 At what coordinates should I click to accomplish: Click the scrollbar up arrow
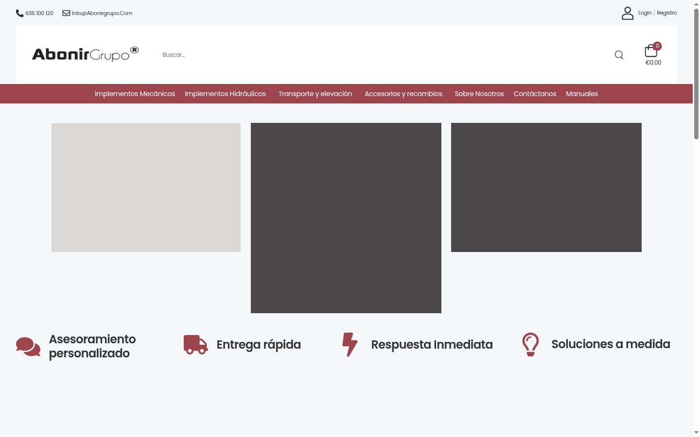click(696, 4)
